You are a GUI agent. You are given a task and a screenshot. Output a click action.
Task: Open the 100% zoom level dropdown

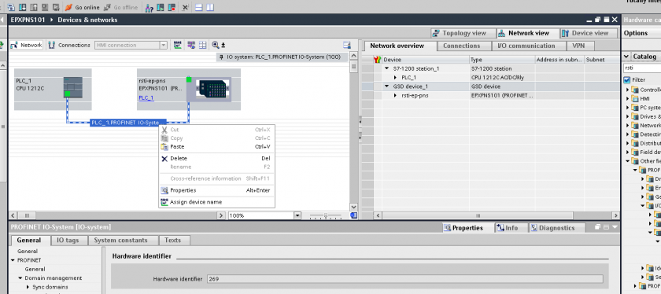[x=297, y=215]
